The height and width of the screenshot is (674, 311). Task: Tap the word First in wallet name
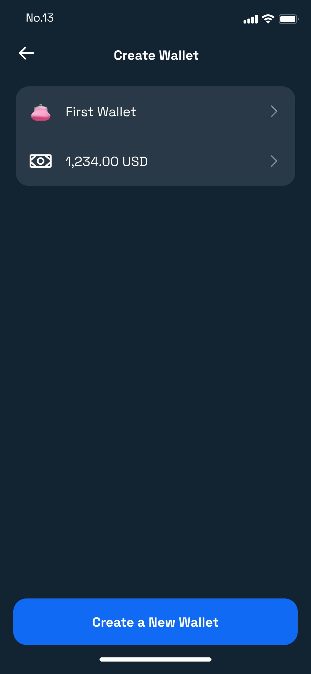[79, 112]
